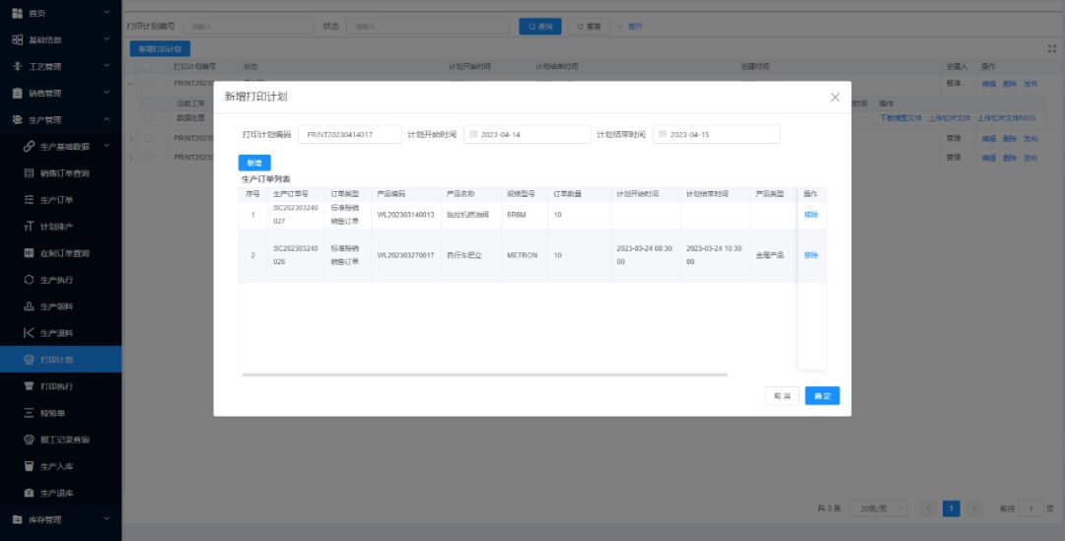1065x541 pixels.
Task: Click the 首页 home icon in sidebar
Action: pyautogui.click(x=17, y=13)
